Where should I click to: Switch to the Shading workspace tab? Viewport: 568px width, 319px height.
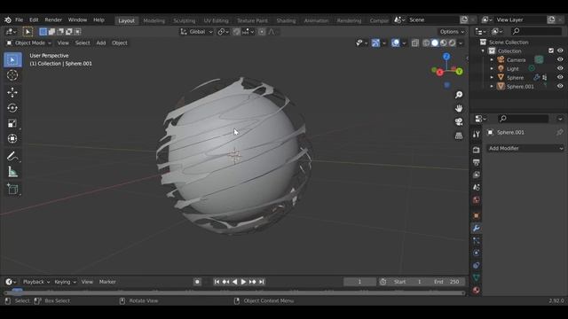click(x=286, y=20)
